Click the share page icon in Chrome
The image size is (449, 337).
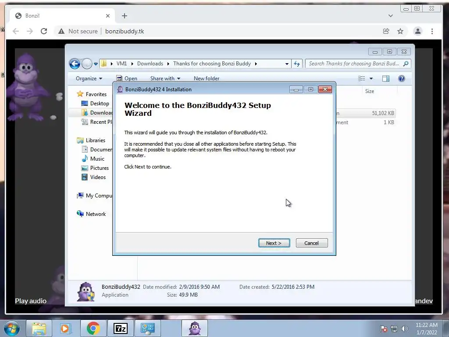click(386, 31)
